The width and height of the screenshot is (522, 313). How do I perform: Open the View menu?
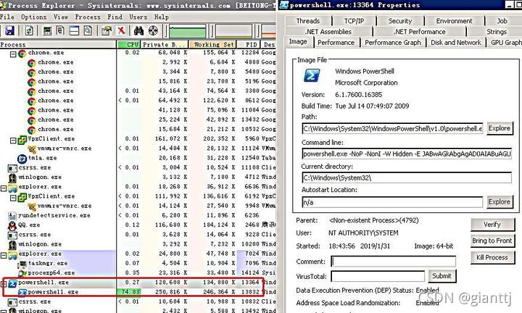click(61, 17)
